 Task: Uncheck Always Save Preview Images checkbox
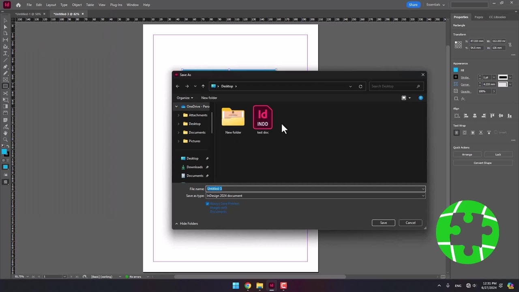pyautogui.click(x=208, y=204)
